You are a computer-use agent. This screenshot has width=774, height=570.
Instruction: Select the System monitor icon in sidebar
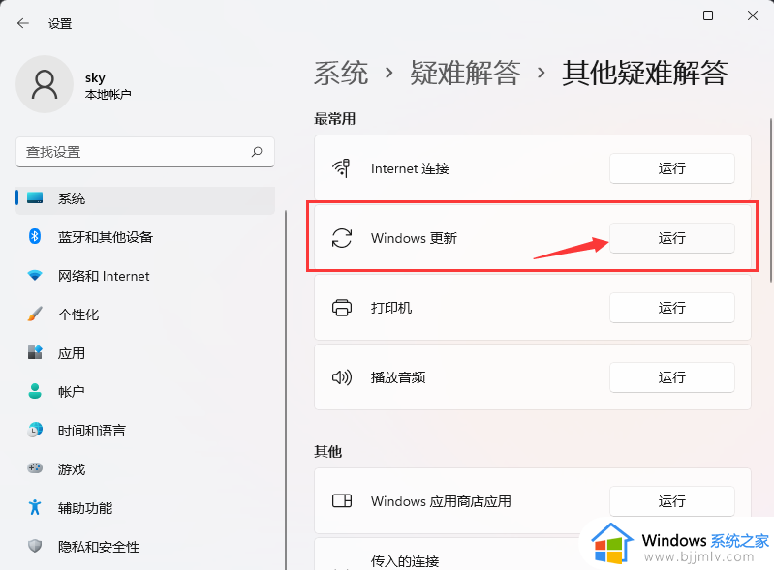point(35,198)
